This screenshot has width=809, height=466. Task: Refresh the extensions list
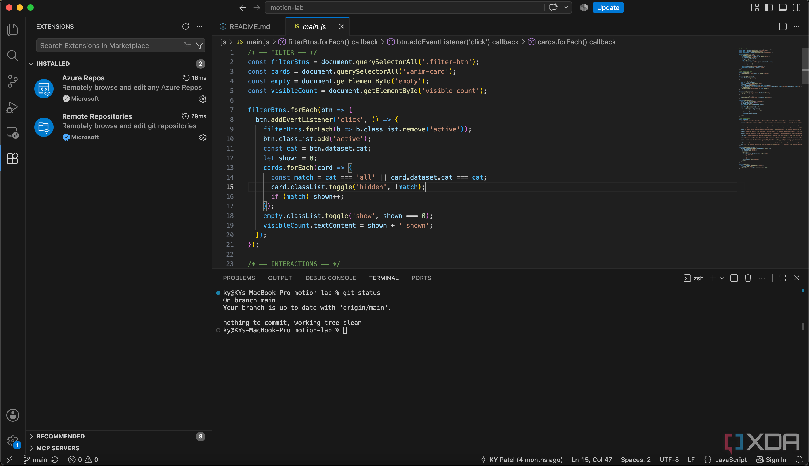pyautogui.click(x=185, y=26)
